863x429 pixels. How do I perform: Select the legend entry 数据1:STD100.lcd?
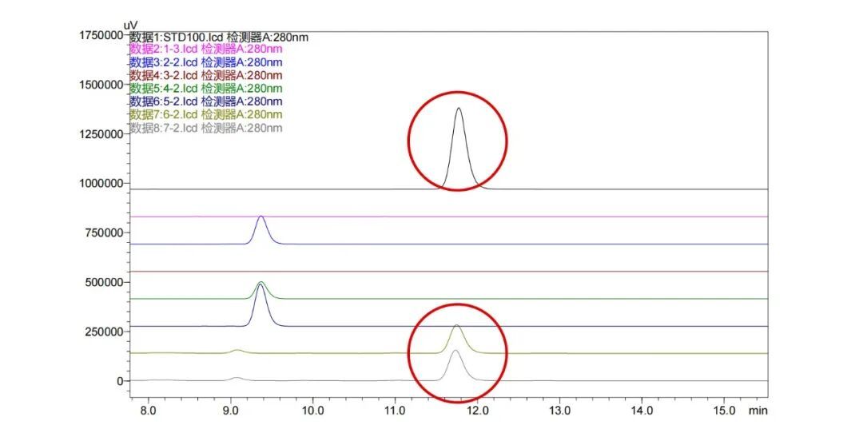coord(219,38)
